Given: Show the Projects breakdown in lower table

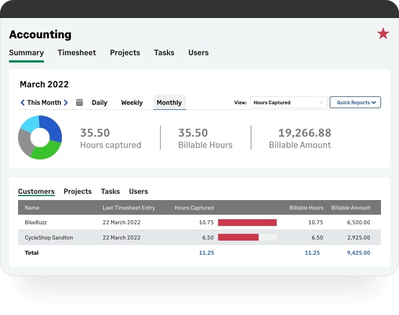Looking at the screenshot, I should (77, 192).
